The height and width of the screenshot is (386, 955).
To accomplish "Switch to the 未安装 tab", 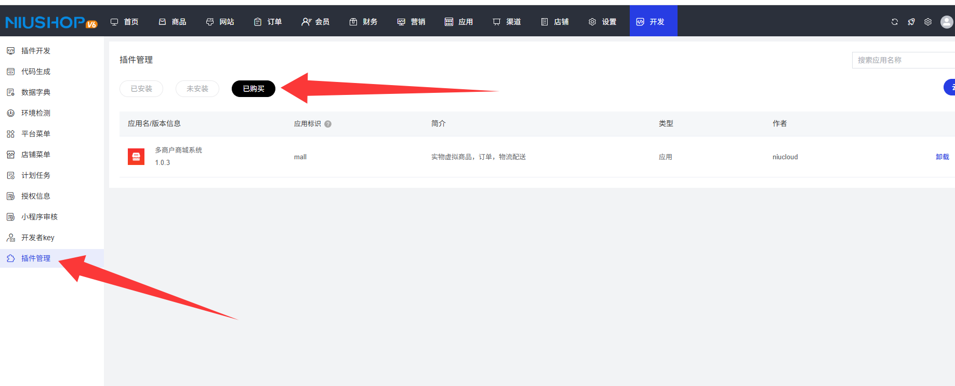I will tap(197, 89).
